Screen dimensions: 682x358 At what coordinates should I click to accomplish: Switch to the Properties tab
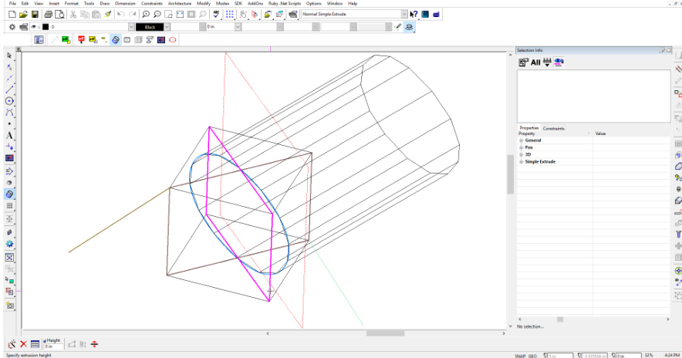click(x=529, y=128)
